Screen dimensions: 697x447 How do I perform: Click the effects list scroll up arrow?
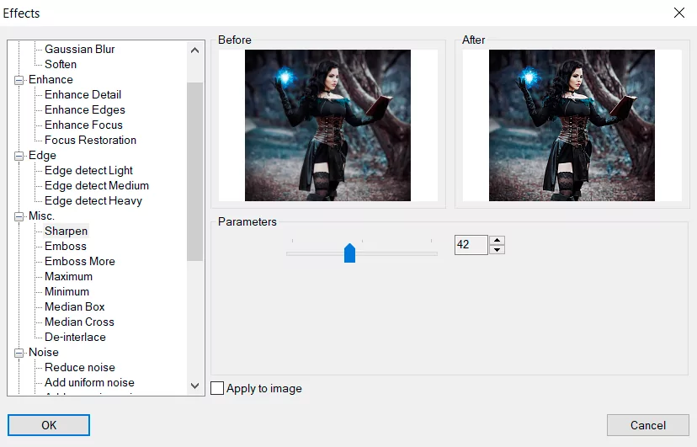point(194,51)
